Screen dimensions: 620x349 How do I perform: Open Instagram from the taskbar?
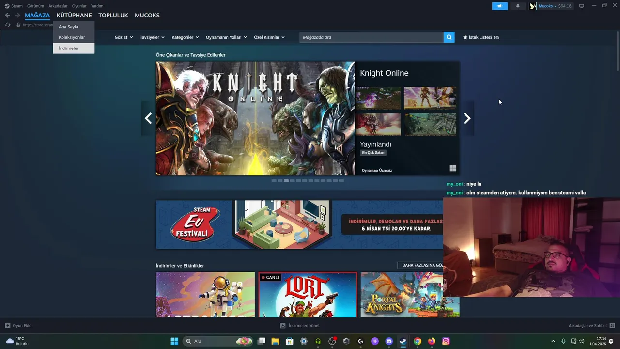pyautogui.click(x=446, y=341)
